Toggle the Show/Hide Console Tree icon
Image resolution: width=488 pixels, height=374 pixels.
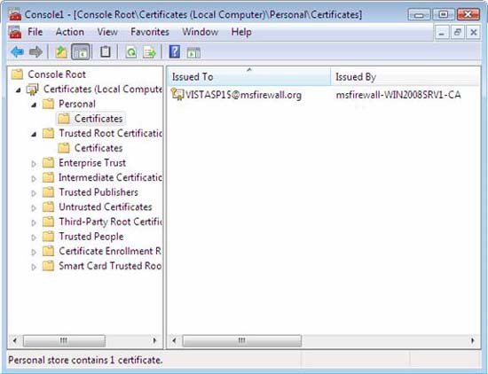[81, 51]
